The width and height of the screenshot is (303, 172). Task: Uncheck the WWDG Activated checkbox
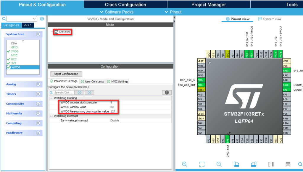point(56,32)
